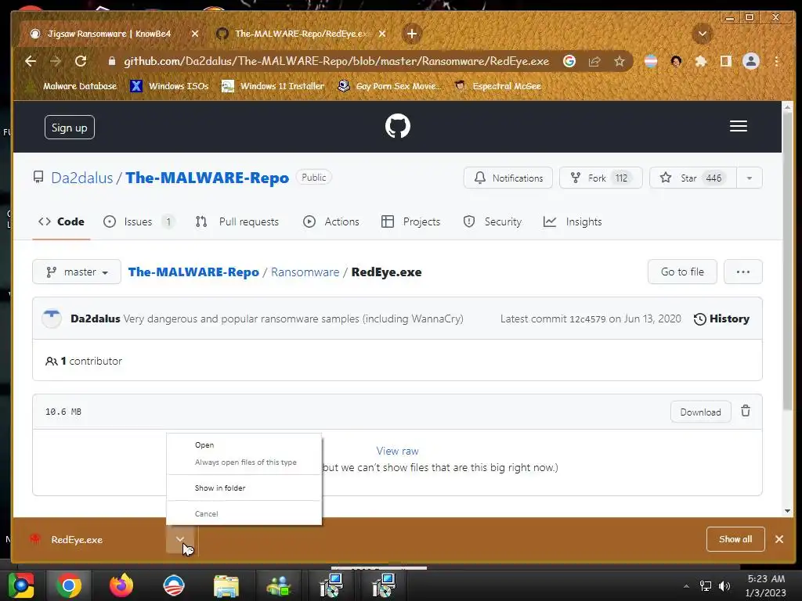The height and width of the screenshot is (601, 802).
Task: Open the Ransomware folder breadcrumb
Action: [x=305, y=272]
